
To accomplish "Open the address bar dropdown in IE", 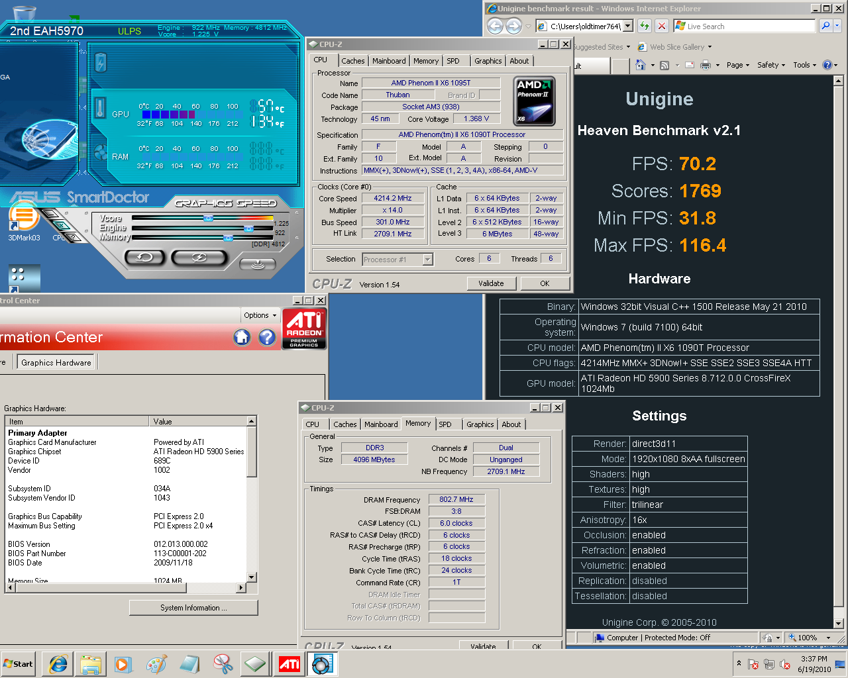I will tap(628, 26).
